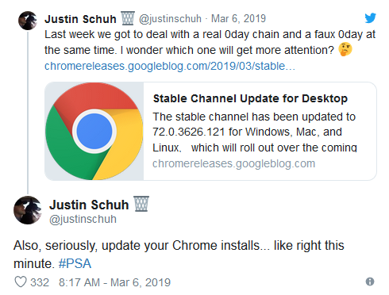Screen dimensions: 389x295
Task: Click the @justinschuh handle under lower name
Action: click(83, 219)
